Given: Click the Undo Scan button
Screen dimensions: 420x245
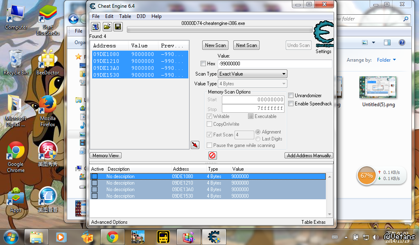Looking at the screenshot, I should (x=298, y=45).
